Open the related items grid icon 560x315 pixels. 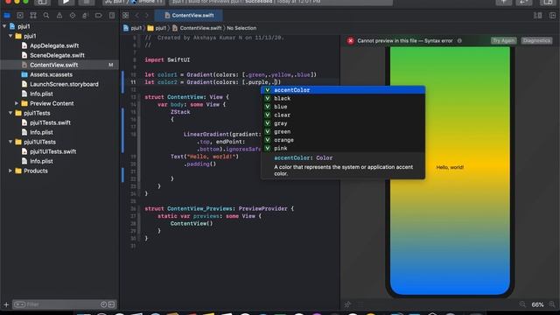(x=125, y=16)
